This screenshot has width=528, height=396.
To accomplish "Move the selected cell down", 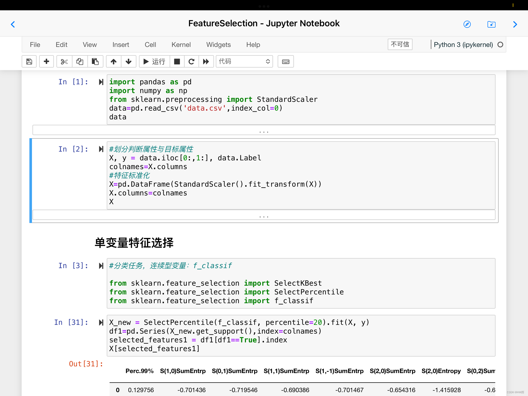I will point(128,62).
